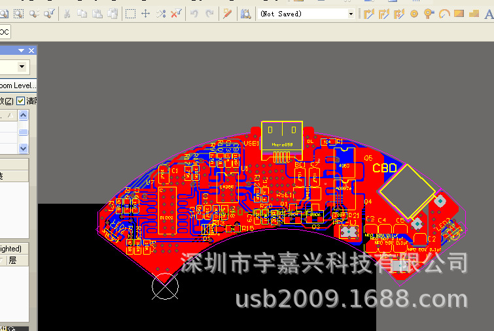Select the Interactive Routing tool
This screenshot has width=494, height=331.
coord(368,14)
